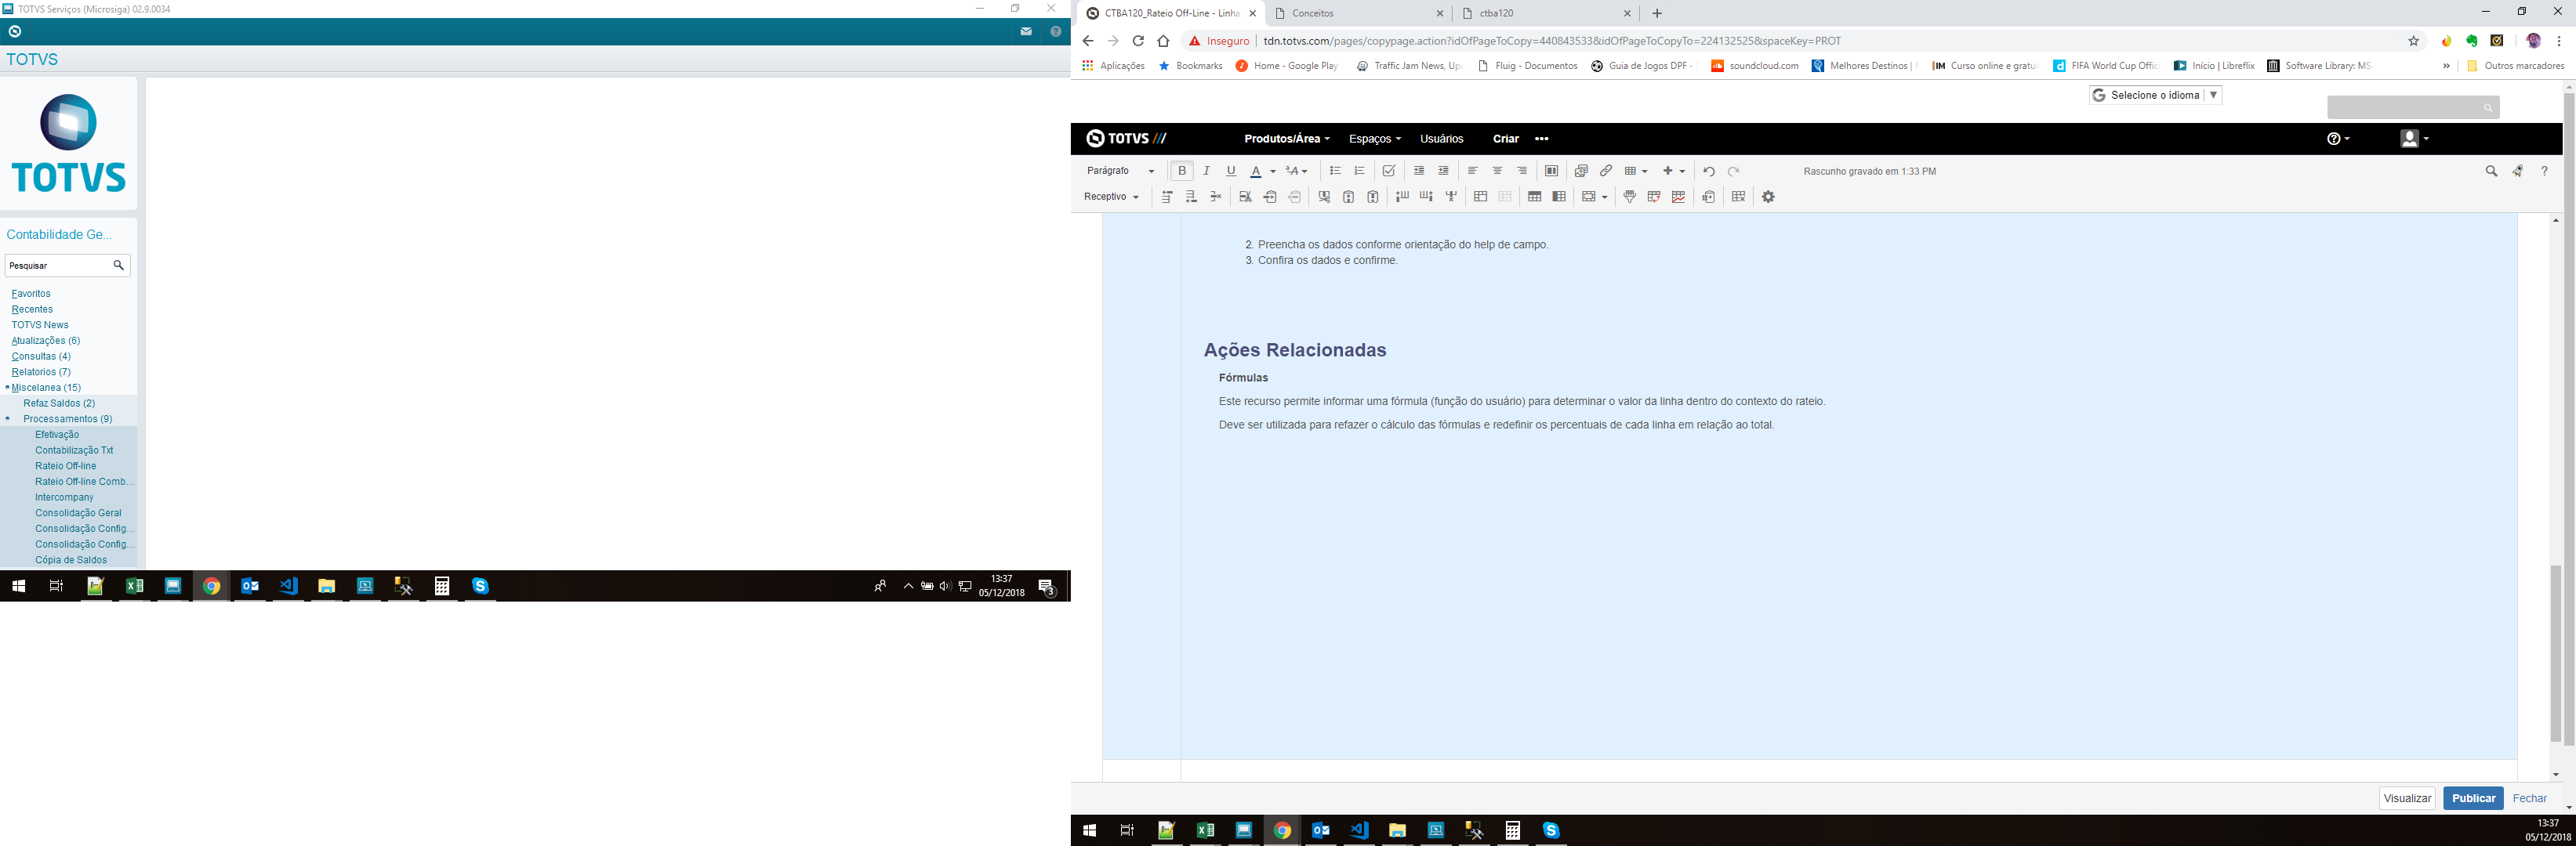Click the Publicar button
This screenshot has width=2576, height=846.
coord(2472,798)
